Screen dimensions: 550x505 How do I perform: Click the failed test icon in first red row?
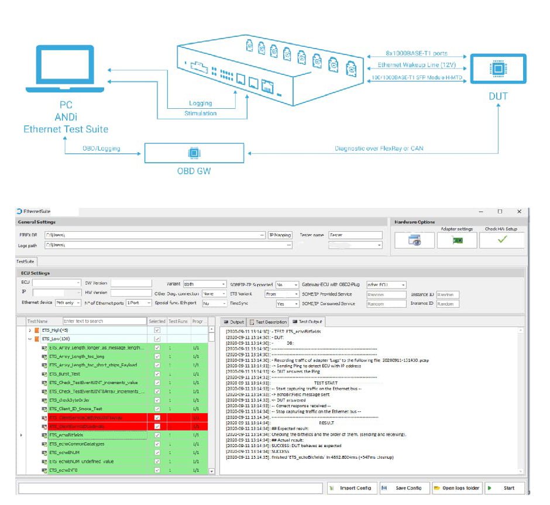[x=44, y=418]
